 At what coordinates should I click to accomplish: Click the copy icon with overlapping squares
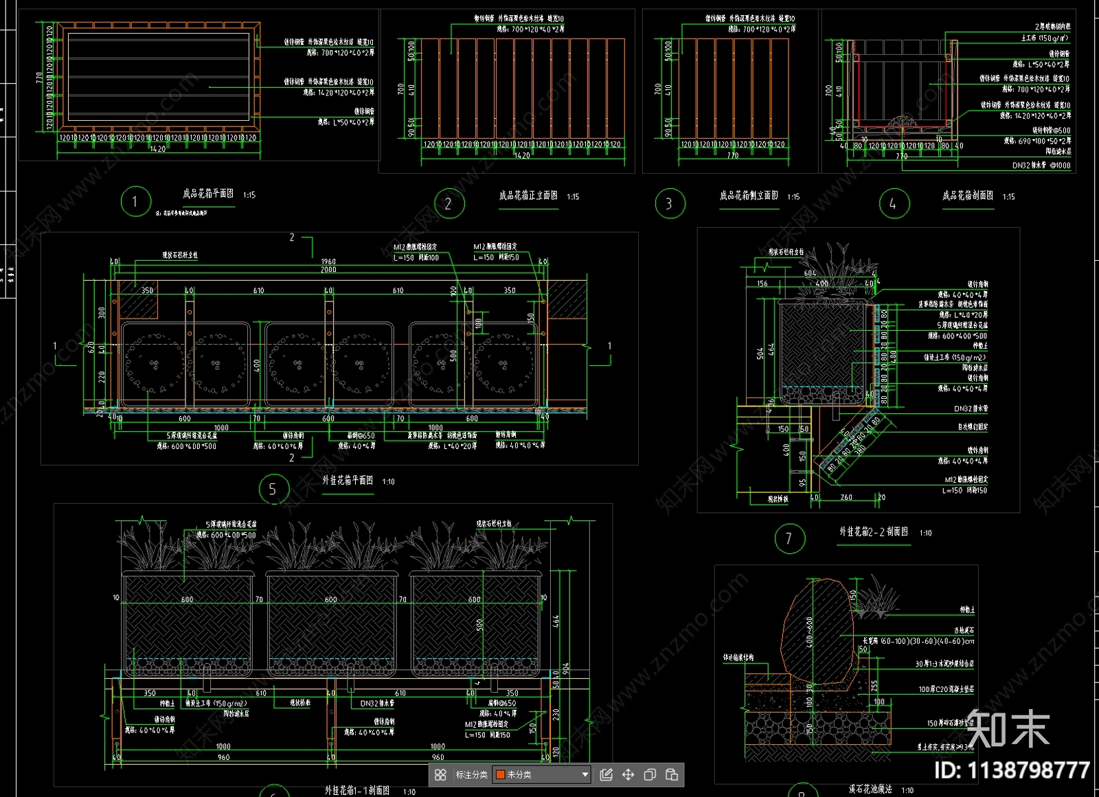tap(650, 774)
